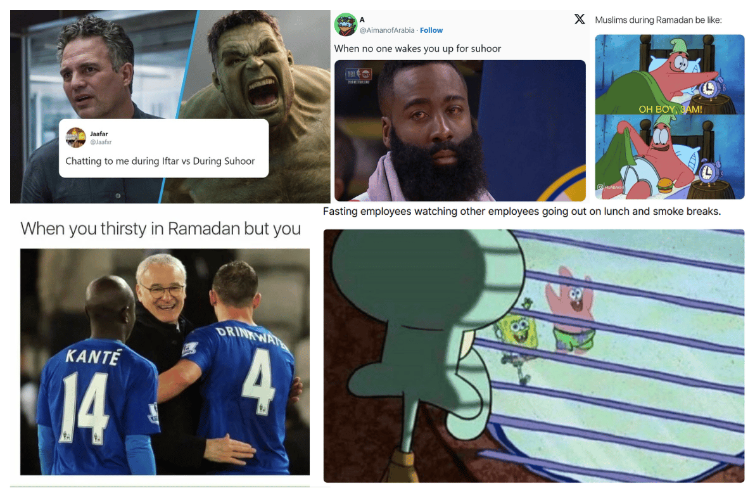Click the alarm clock in the OH BOY 3AM panel
Image resolution: width=755 pixels, height=493 pixels.
(x=708, y=88)
